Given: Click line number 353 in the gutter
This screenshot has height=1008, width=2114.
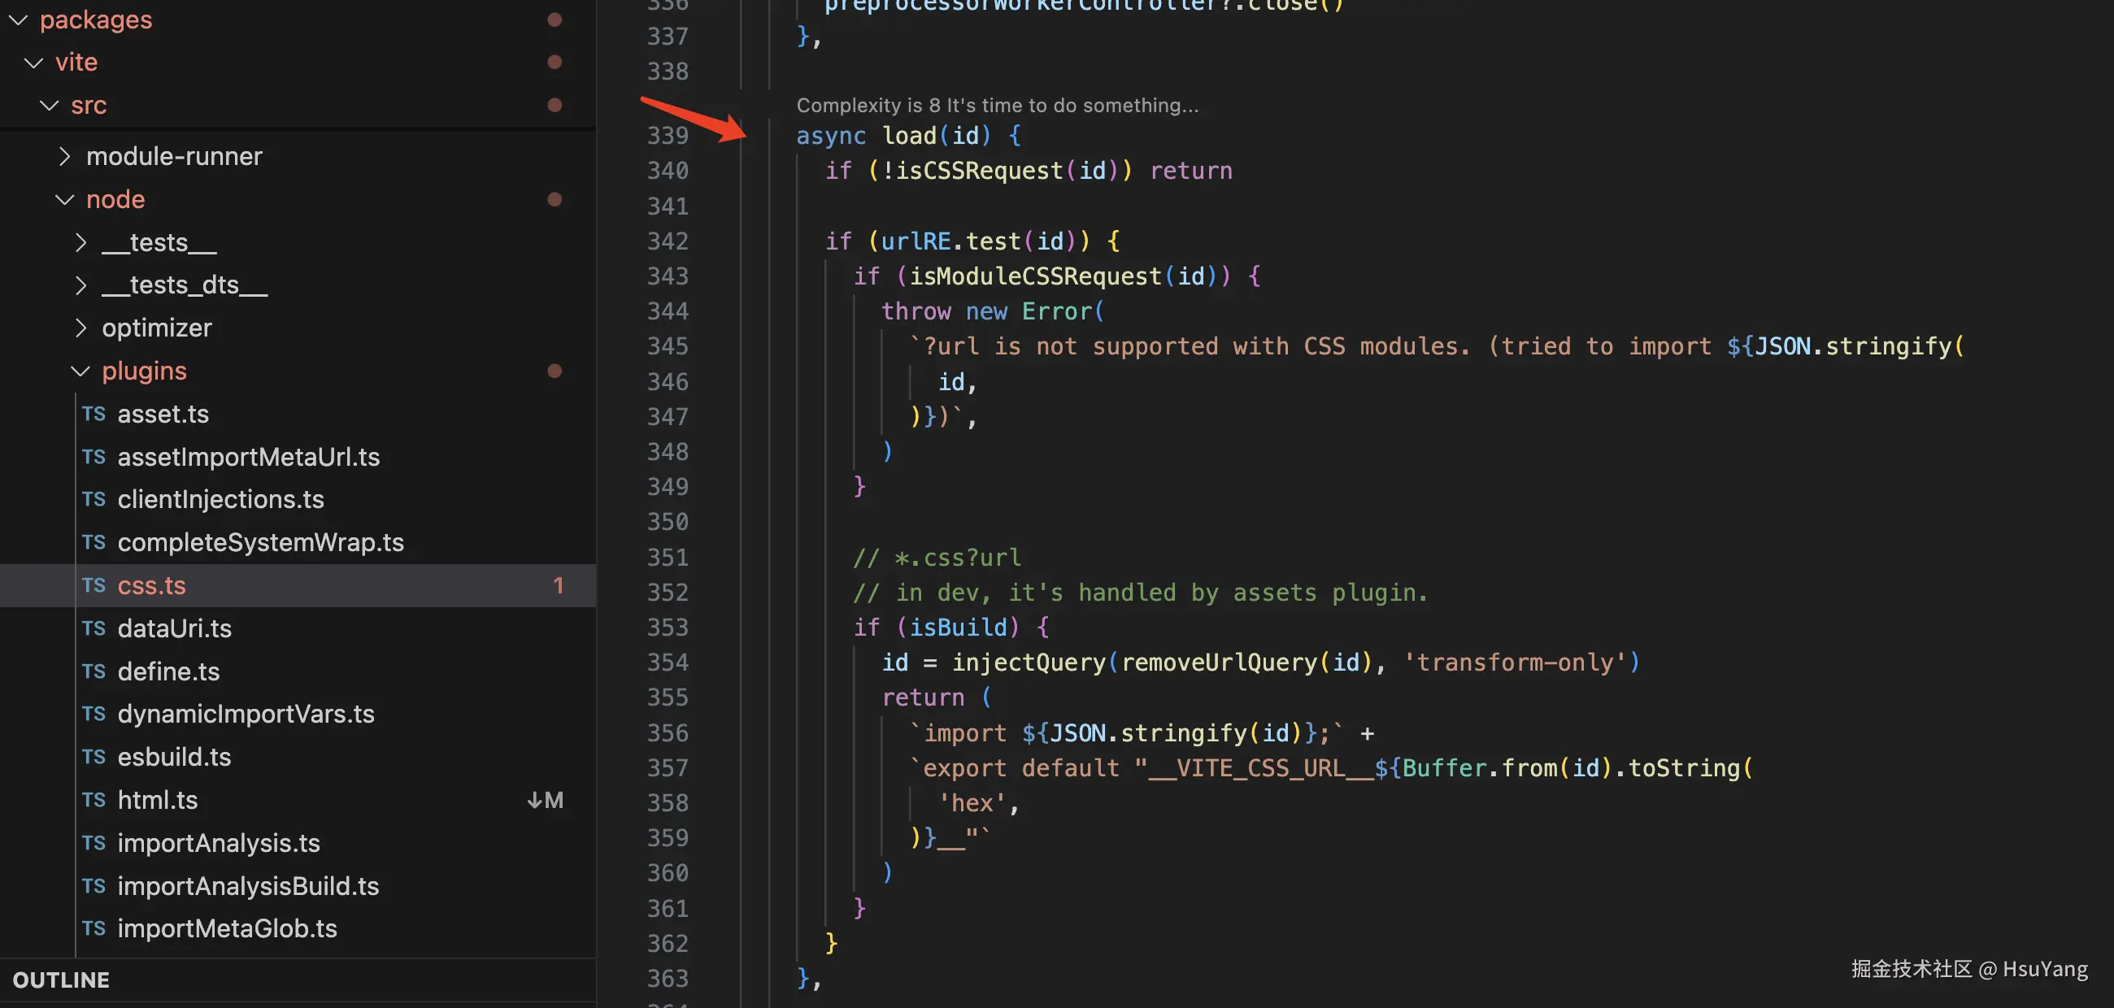Looking at the screenshot, I should 668,628.
